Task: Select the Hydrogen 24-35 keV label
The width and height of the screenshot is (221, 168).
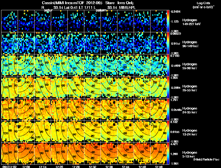Action: point(190,110)
